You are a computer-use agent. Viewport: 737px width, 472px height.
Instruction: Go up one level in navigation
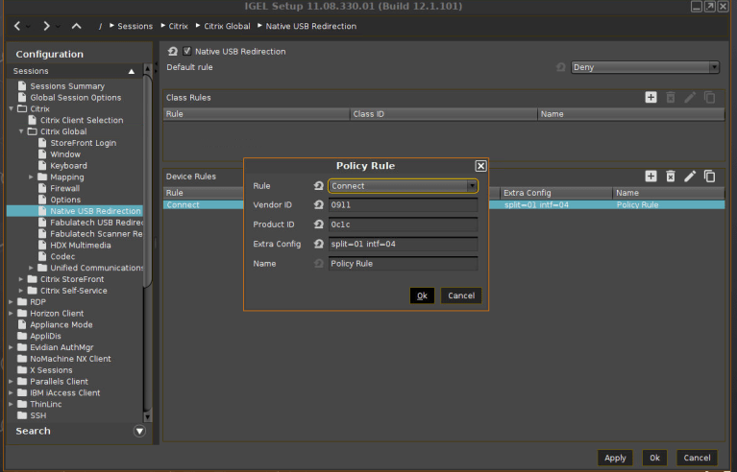pyautogui.click(x=77, y=26)
